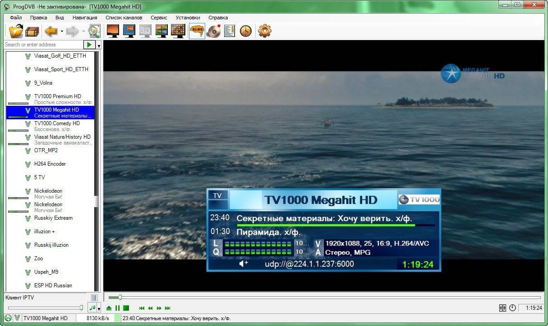Skip to previous with the green button

pyautogui.click(x=142, y=308)
